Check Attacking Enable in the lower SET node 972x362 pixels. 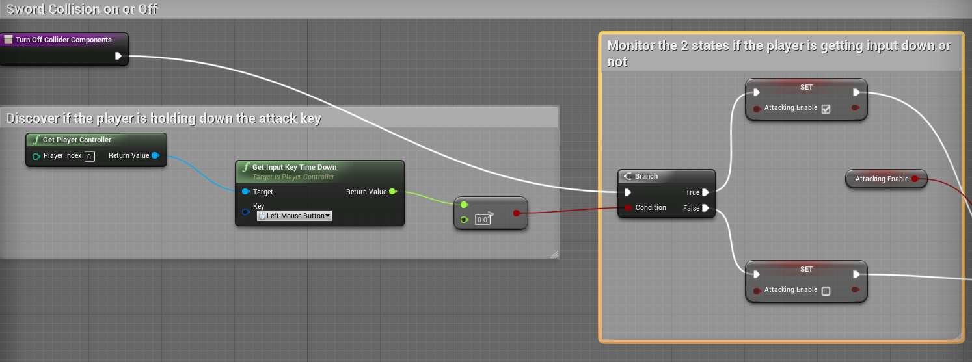[826, 291]
